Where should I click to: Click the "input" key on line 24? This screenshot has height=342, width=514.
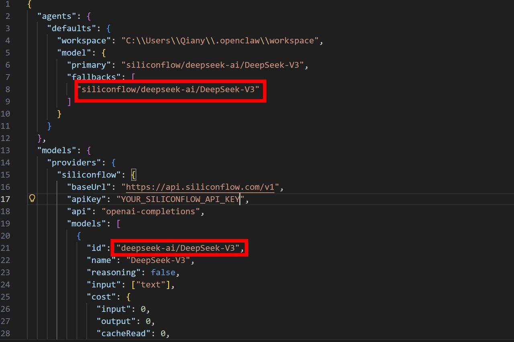click(104, 284)
